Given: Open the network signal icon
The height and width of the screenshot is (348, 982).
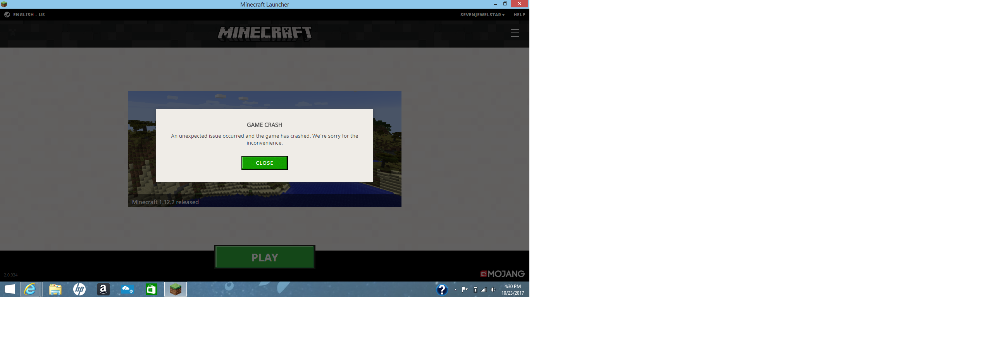Looking at the screenshot, I should pyautogui.click(x=484, y=290).
